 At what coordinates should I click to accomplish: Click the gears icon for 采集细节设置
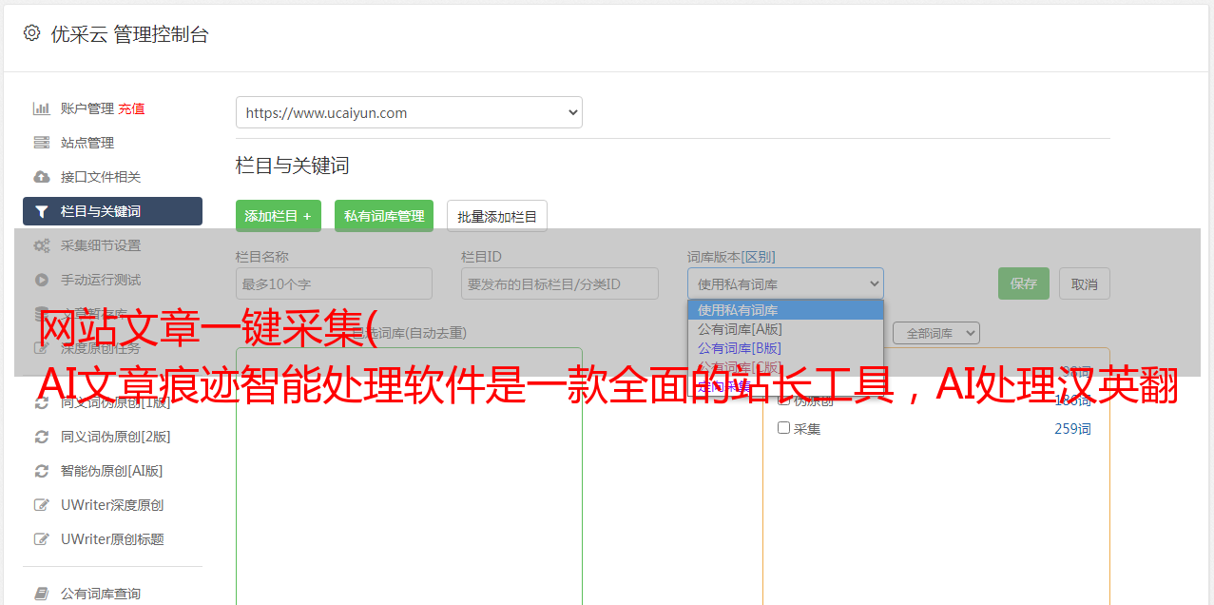coord(42,245)
